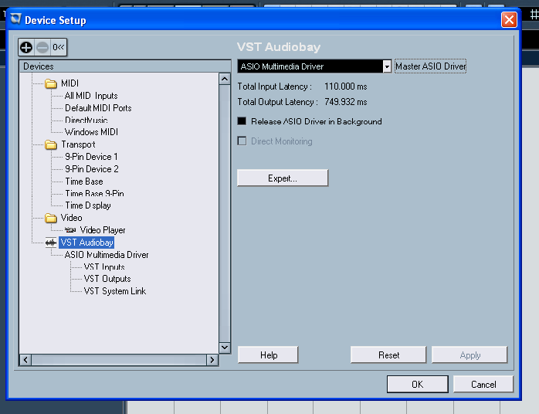Click the remove device minus icon
539x414 pixels.
coord(42,47)
